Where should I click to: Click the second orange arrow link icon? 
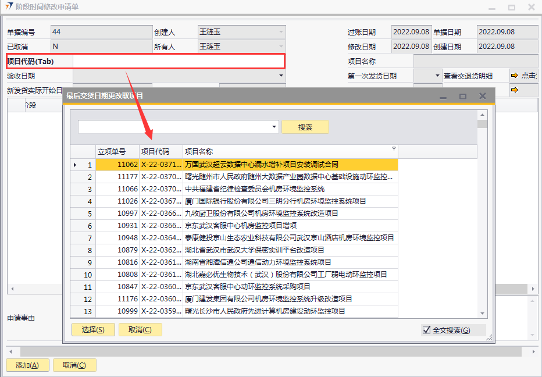pos(514,90)
